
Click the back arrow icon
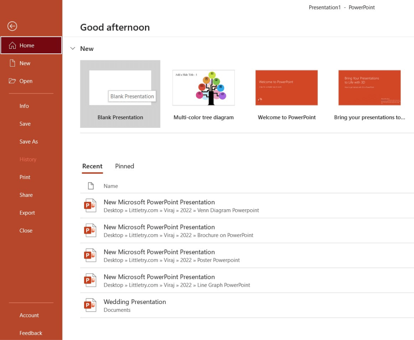12,26
